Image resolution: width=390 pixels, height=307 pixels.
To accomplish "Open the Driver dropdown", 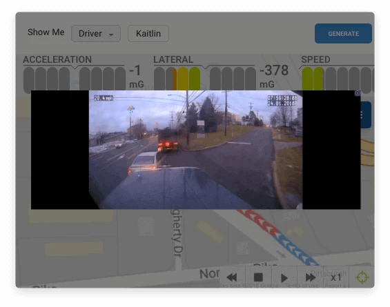I will click(x=96, y=33).
